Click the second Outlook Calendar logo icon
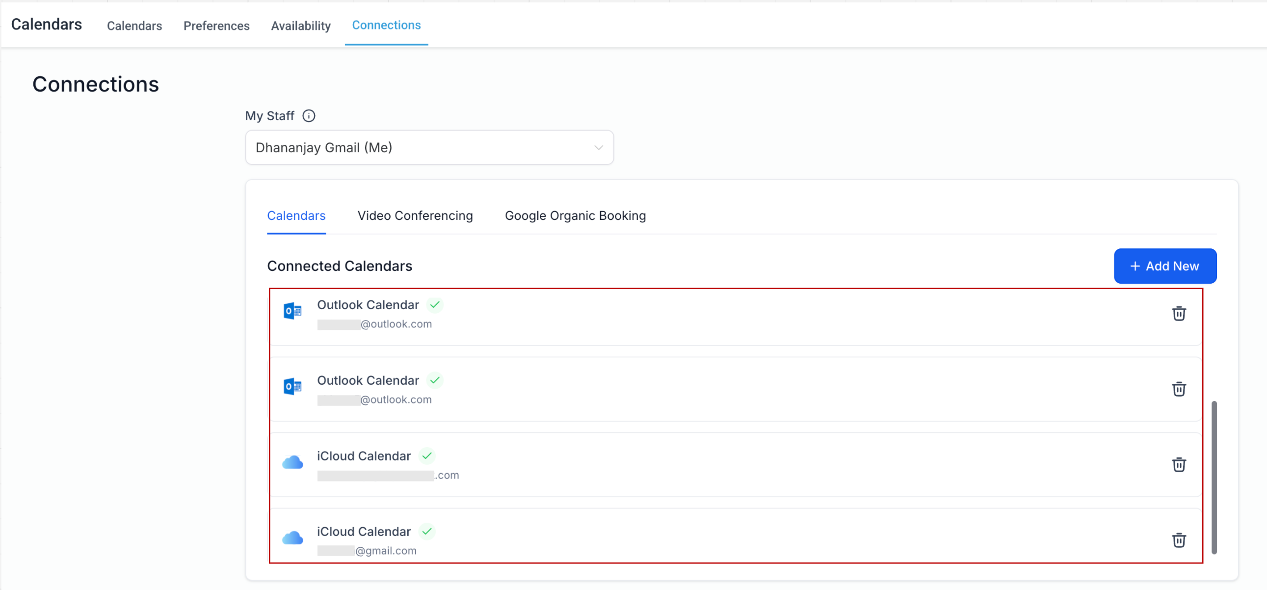The width and height of the screenshot is (1267, 590). tap(292, 387)
